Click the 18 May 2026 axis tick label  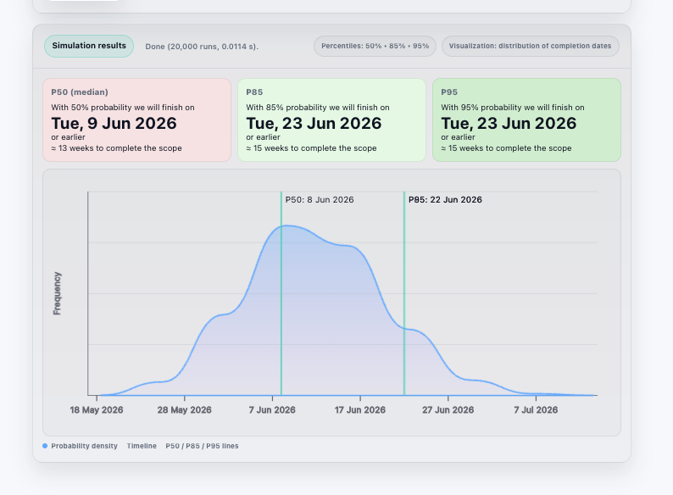(97, 409)
